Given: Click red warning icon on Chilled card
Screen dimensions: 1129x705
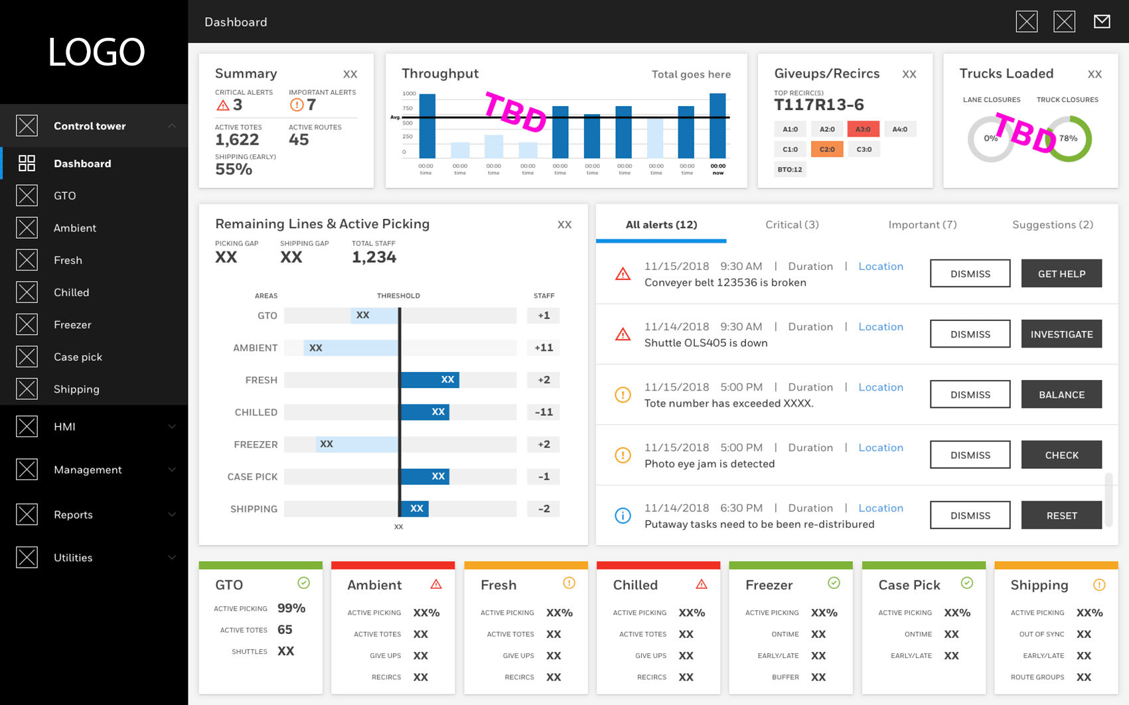Looking at the screenshot, I should 702,584.
